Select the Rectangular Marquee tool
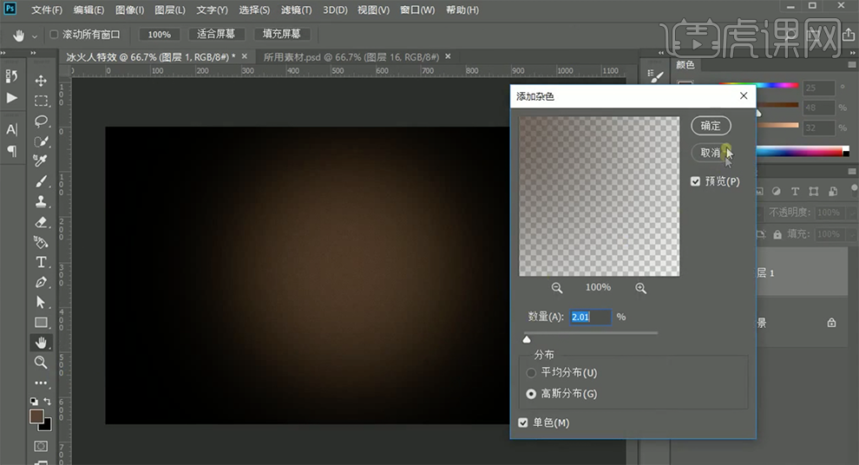Viewport: 859px width, 465px height. click(41, 102)
